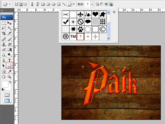Select the Brush tool
This screenshot has width=165, height=124.
click(x=10, y=39)
